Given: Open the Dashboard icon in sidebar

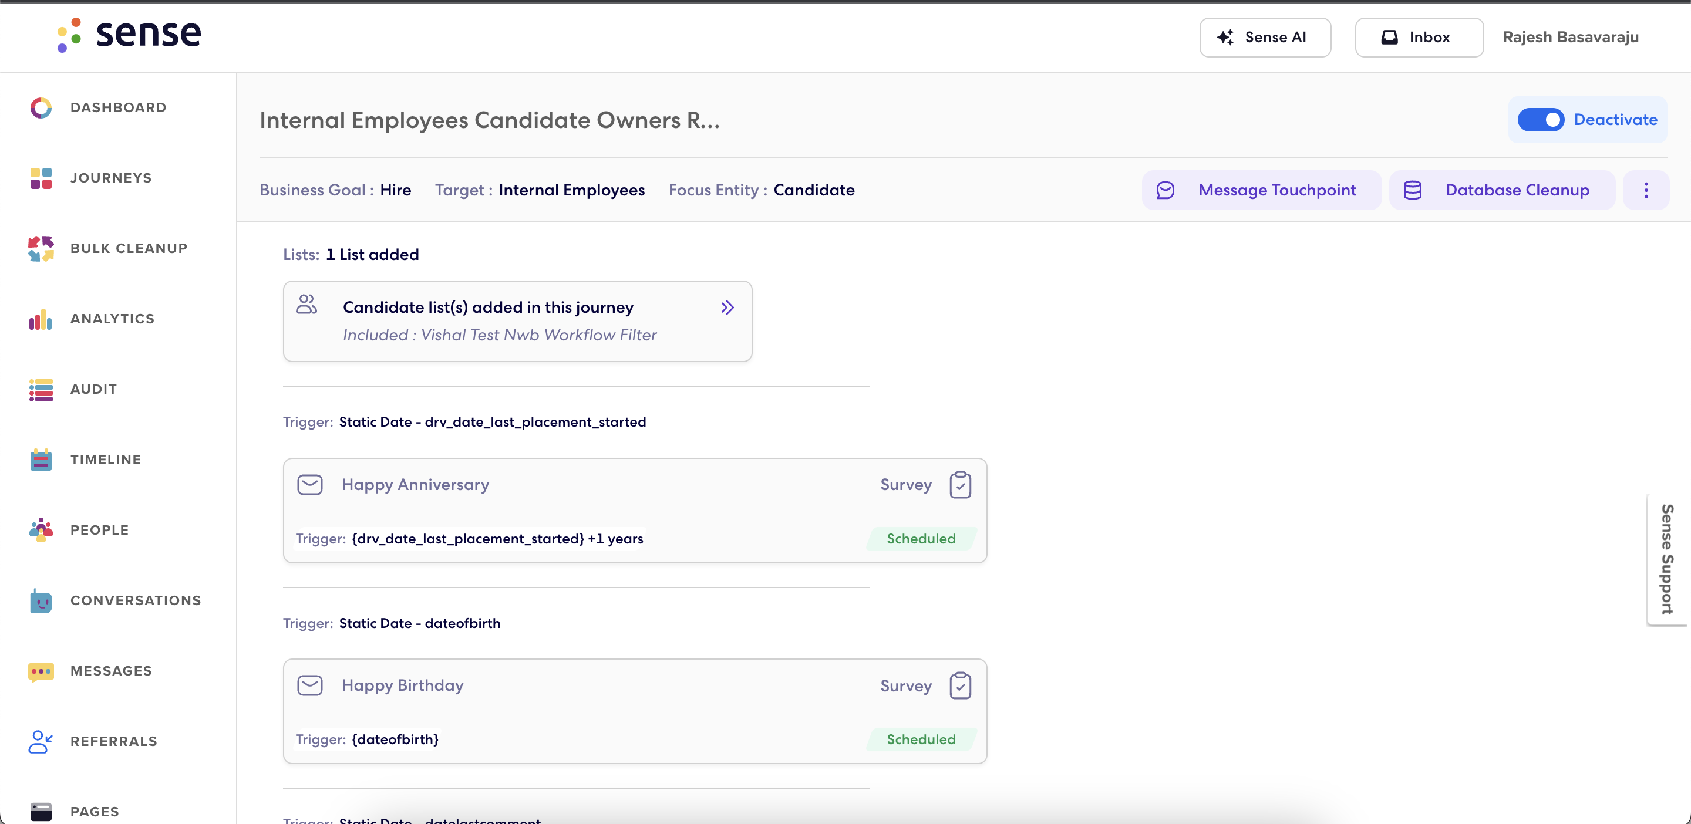Looking at the screenshot, I should (x=41, y=107).
